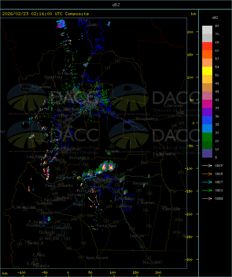232x277 pixels.
Task: Choose the light blue 30-35 dBZ swatch
Action: click(x=207, y=128)
